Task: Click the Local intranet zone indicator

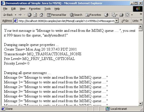Action: tap(116, 109)
